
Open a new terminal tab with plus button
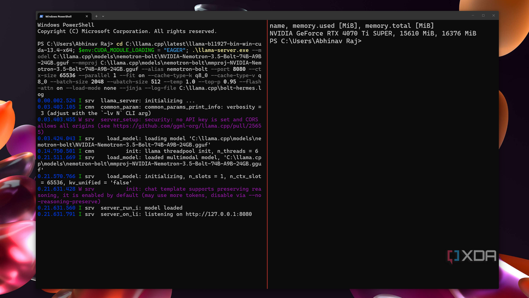(96, 16)
